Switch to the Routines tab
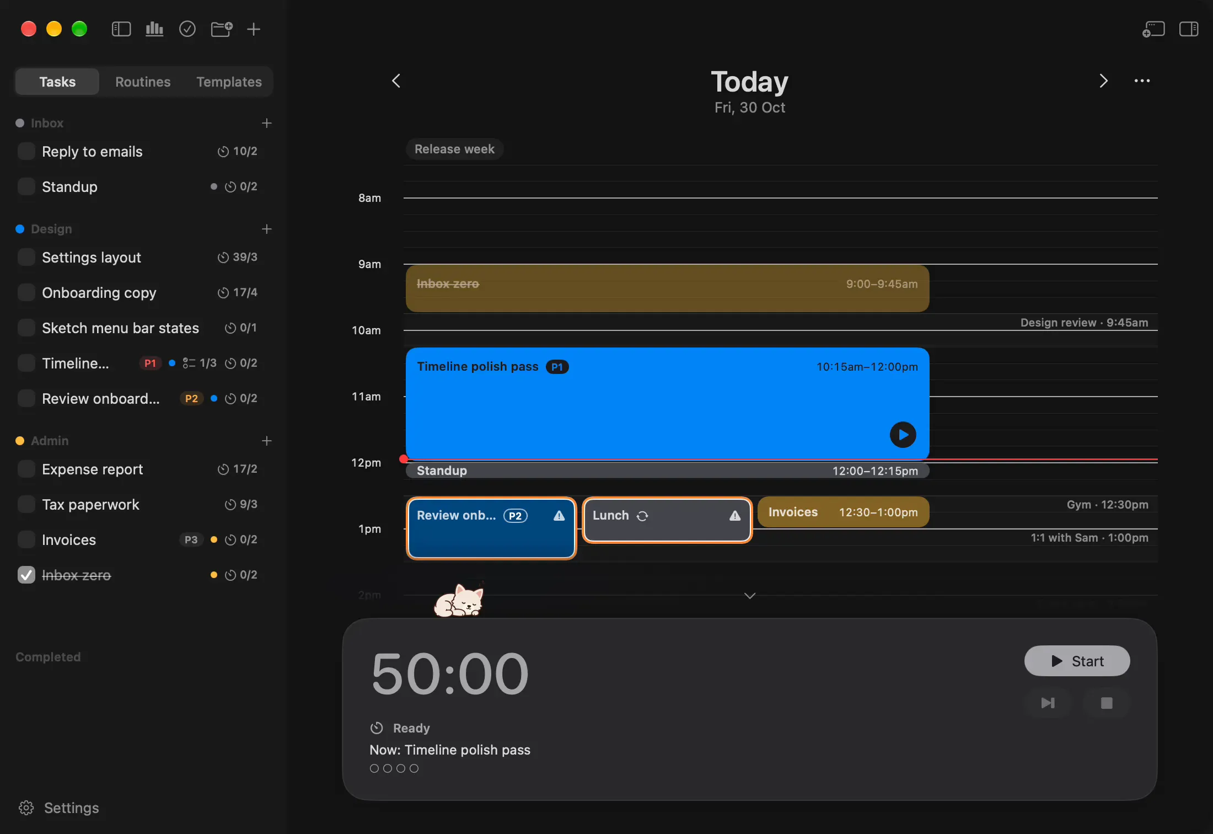The height and width of the screenshot is (834, 1213). tap(143, 82)
